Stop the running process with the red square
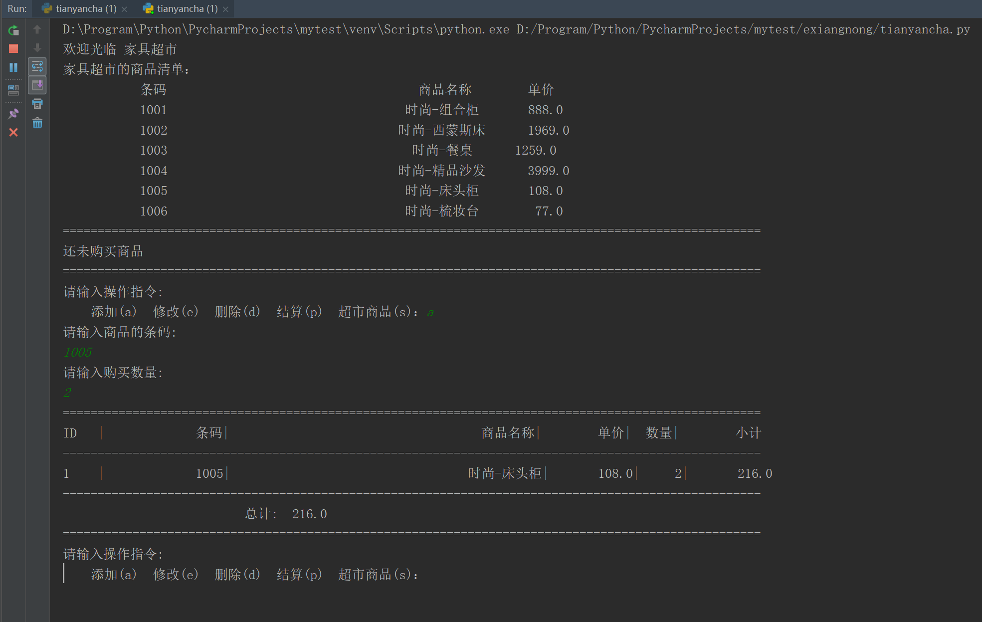The width and height of the screenshot is (982, 622). (13, 48)
